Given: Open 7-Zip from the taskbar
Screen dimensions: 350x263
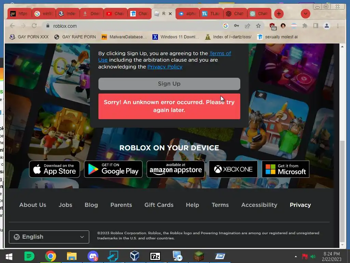Looking at the screenshot, I should (156, 256).
